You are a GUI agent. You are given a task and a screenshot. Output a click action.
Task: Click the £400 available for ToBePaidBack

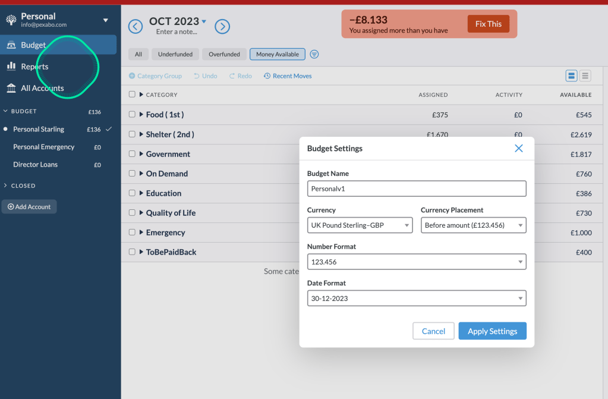click(584, 252)
